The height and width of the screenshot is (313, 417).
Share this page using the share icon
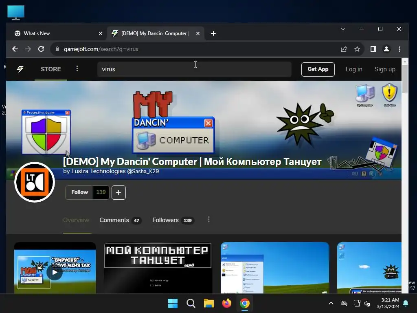[x=344, y=49]
